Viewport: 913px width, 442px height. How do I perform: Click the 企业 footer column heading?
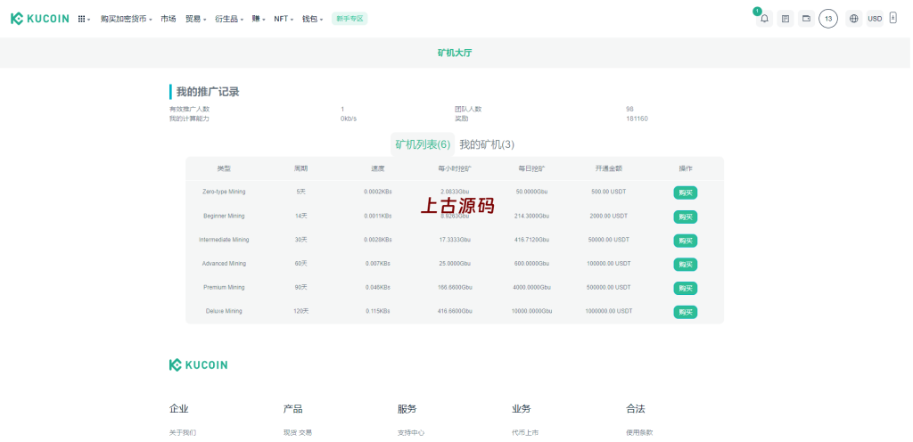tap(178, 409)
